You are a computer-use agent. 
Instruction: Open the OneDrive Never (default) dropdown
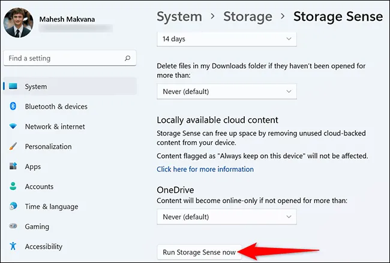[x=227, y=216]
